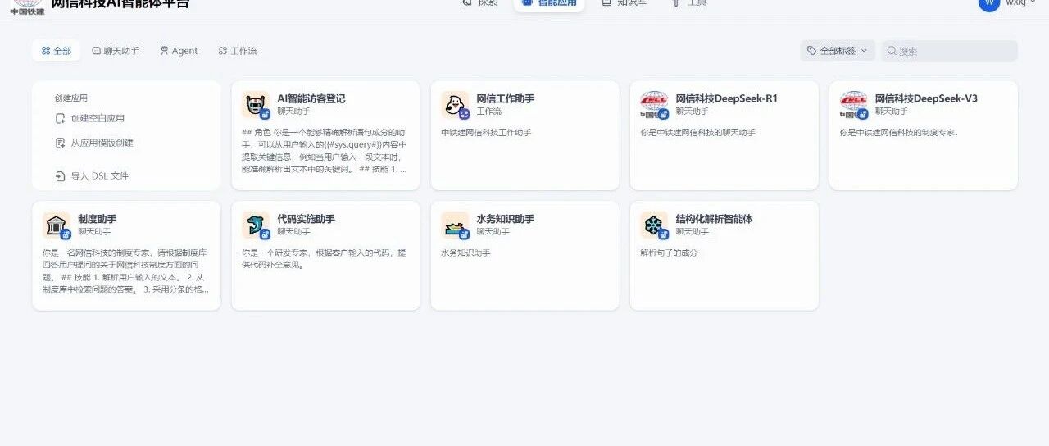This screenshot has width=1049, height=446.
Task: Click the 从应用模版创建 template icon
Action: (x=60, y=143)
